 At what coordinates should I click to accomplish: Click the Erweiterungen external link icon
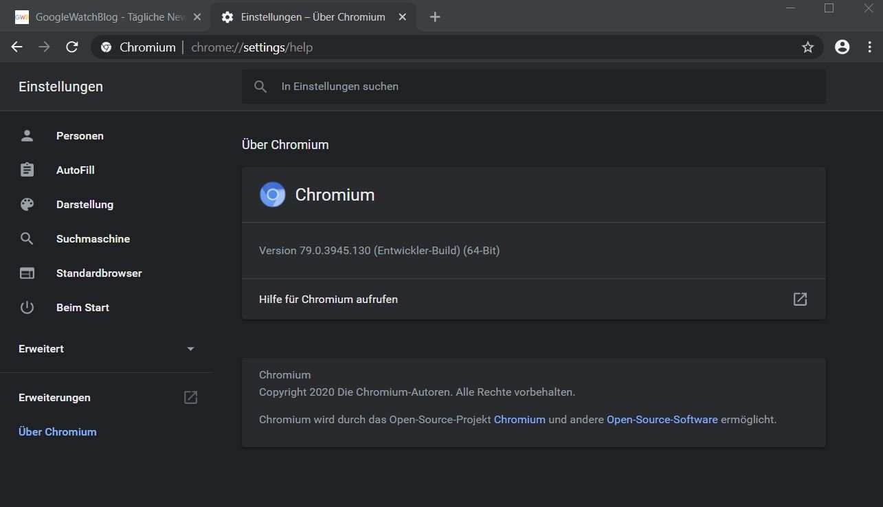point(190,398)
